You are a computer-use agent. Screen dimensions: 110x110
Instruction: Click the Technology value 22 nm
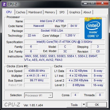tap(32, 35)
